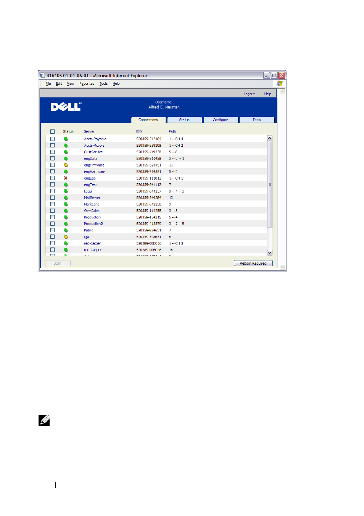Switch to the Configure tab
Screen dimensions: 364x516
(x=221, y=120)
